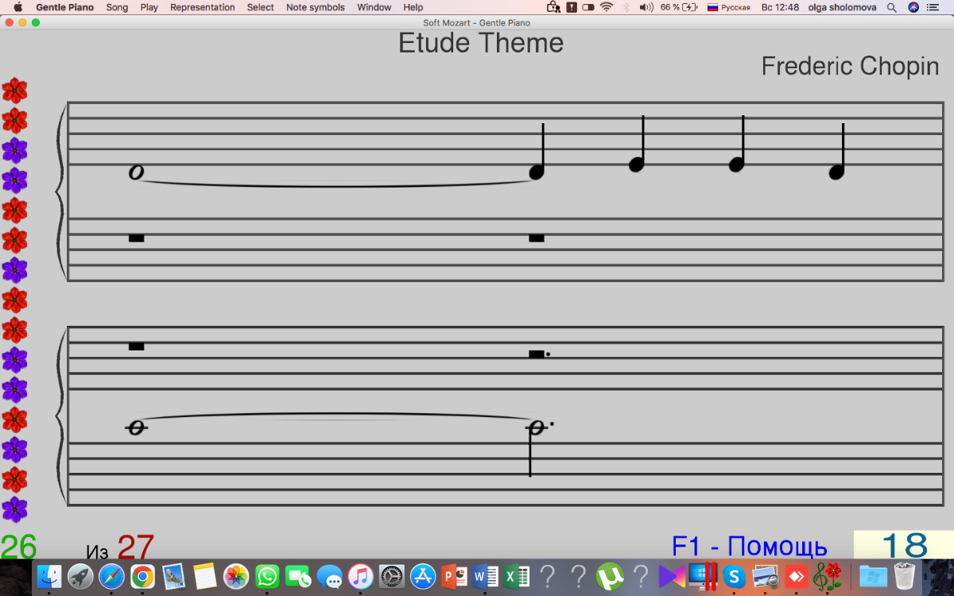Click the lock status icon in menu bar
Image resolution: width=954 pixels, height=596 pixels.
pyautogui.click(x=554, y=7)
